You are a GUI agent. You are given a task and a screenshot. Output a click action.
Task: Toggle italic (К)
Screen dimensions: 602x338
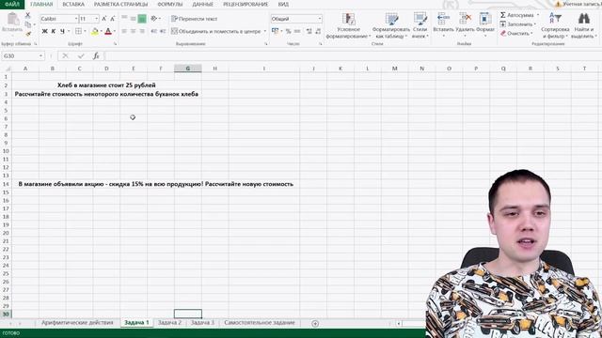point(54,31)
